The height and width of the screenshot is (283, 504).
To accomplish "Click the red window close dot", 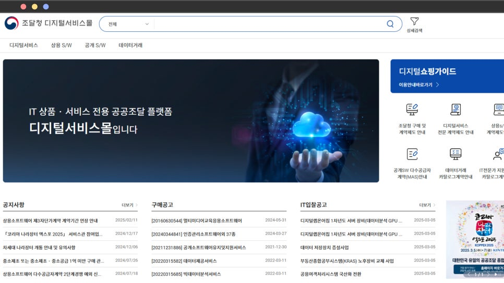I will (x=23, y=6).
